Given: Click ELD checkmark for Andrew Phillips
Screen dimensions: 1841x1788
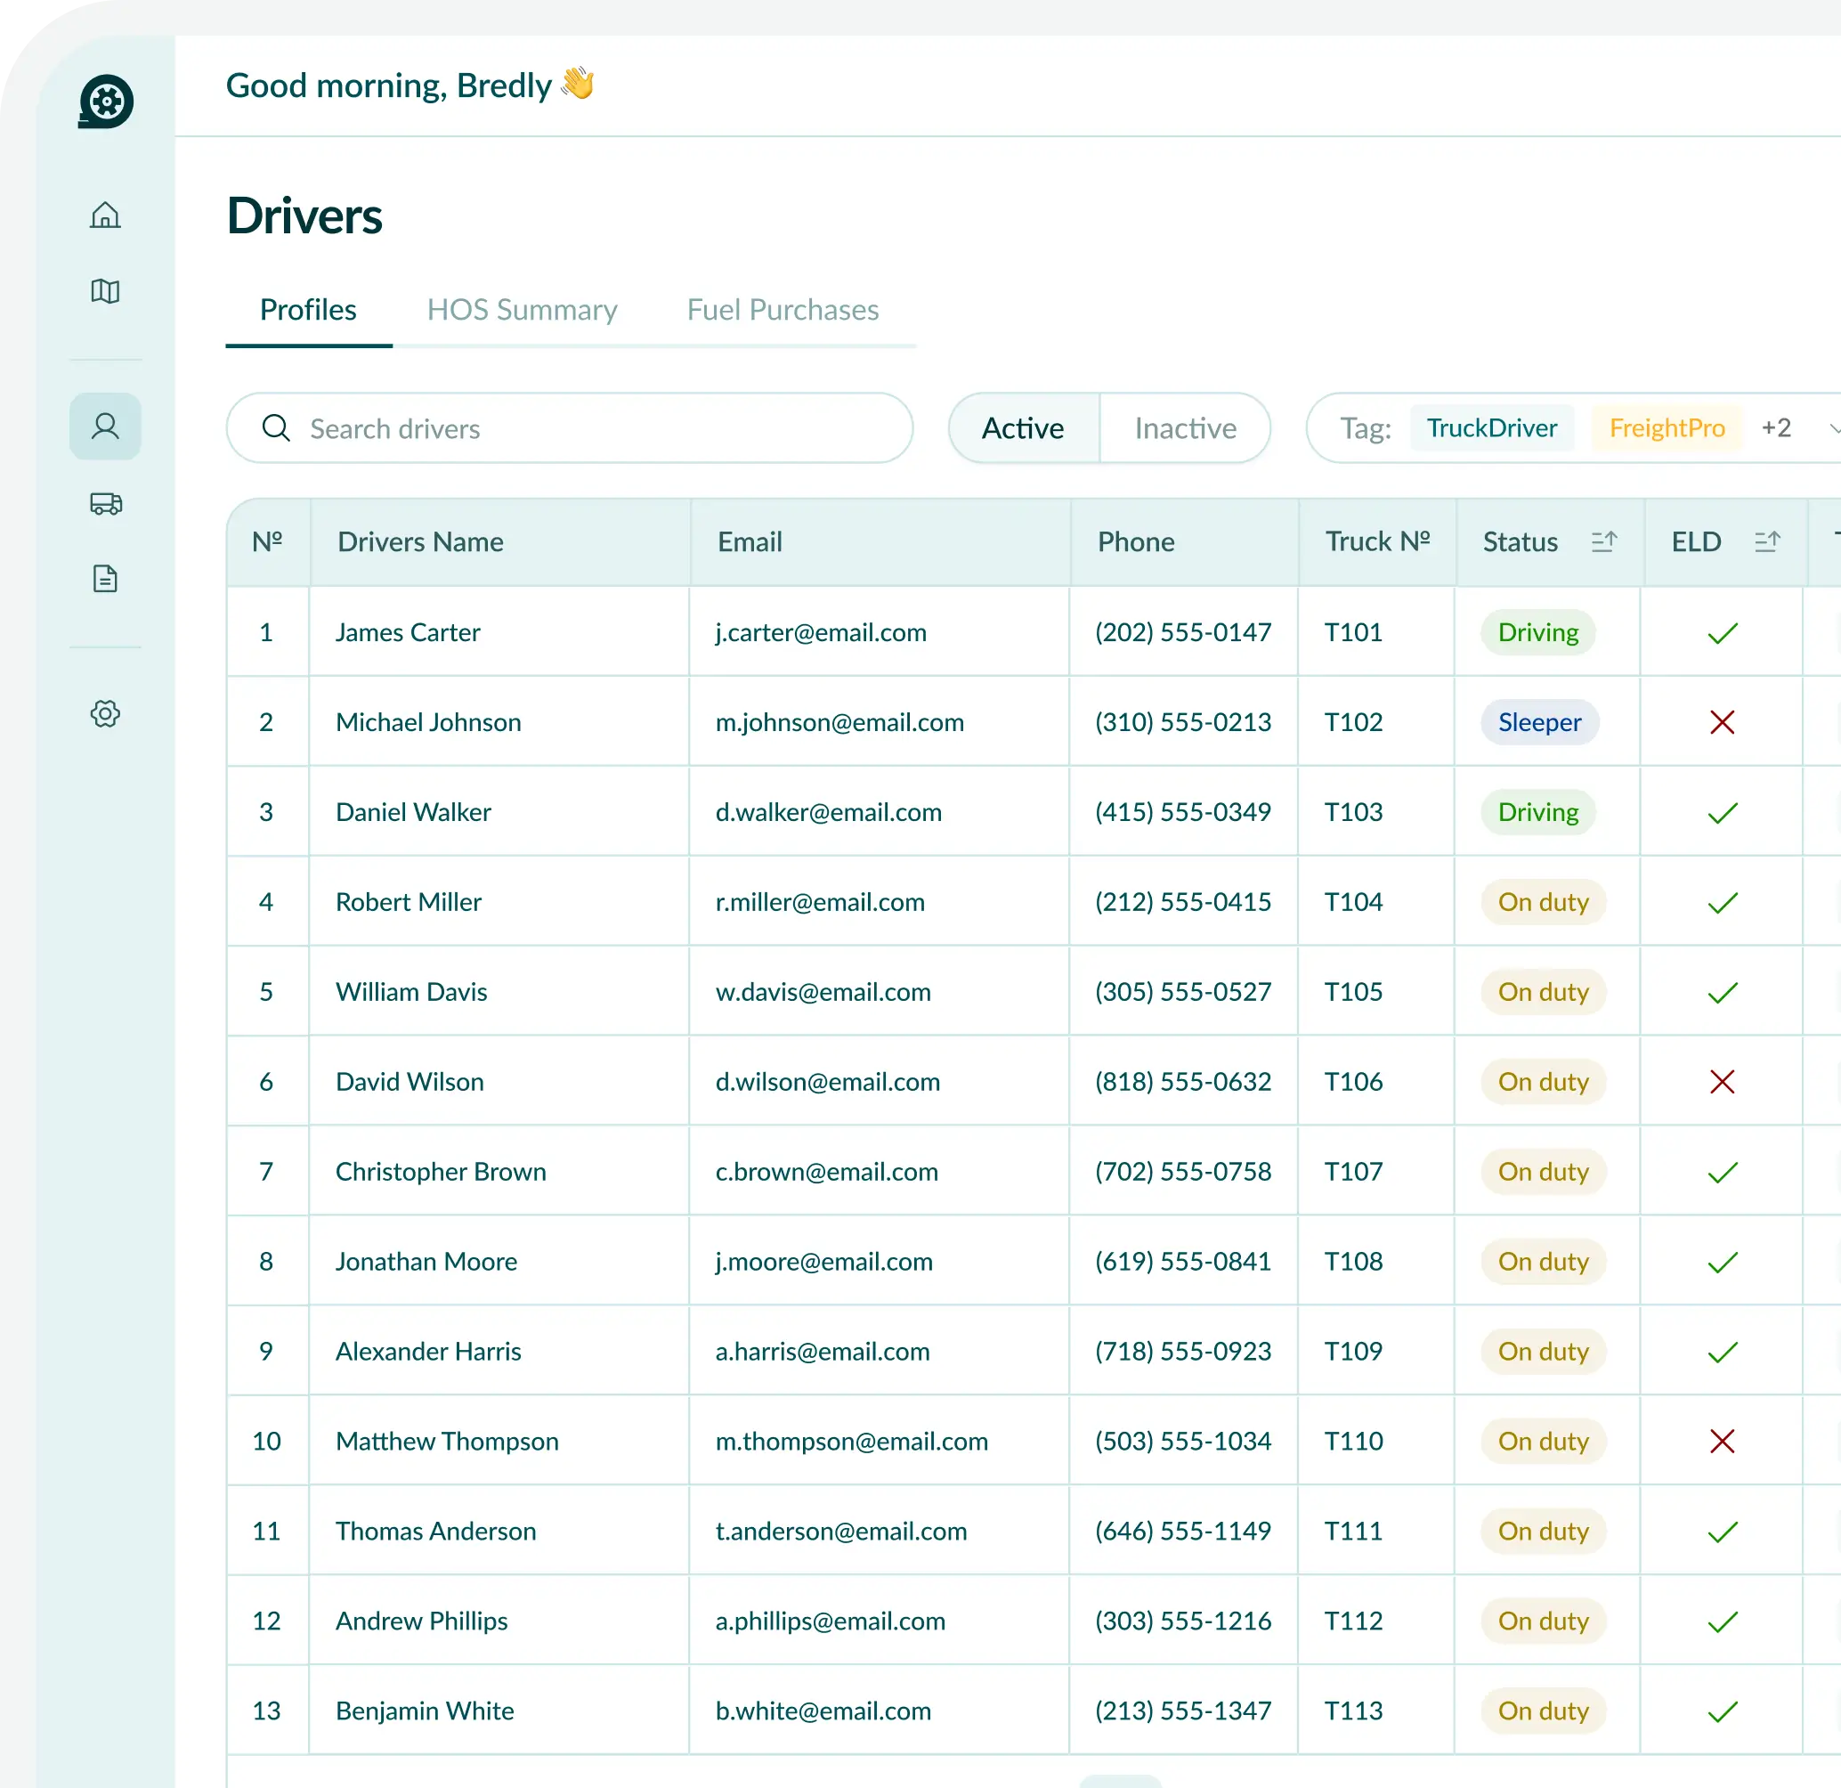Looking at the screenshot, I should point(1723,1622).
